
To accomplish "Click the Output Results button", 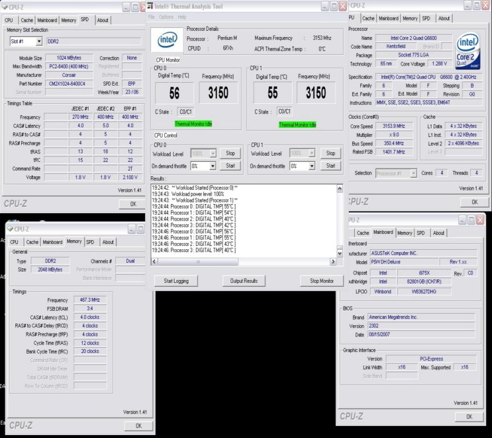I will (x=244, y=281).
